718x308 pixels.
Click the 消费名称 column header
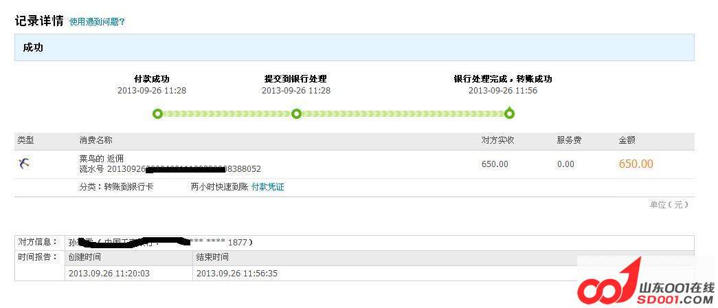96,140
